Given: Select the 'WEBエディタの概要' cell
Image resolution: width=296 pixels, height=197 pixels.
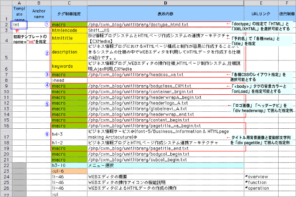Looking at the screenshot, I should [x=166, y=177].
